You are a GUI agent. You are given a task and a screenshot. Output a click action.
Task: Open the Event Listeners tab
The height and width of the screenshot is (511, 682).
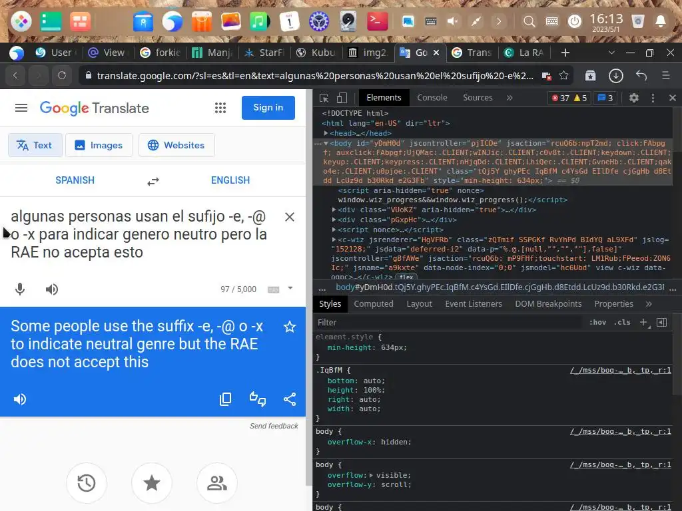coord(474,304)
